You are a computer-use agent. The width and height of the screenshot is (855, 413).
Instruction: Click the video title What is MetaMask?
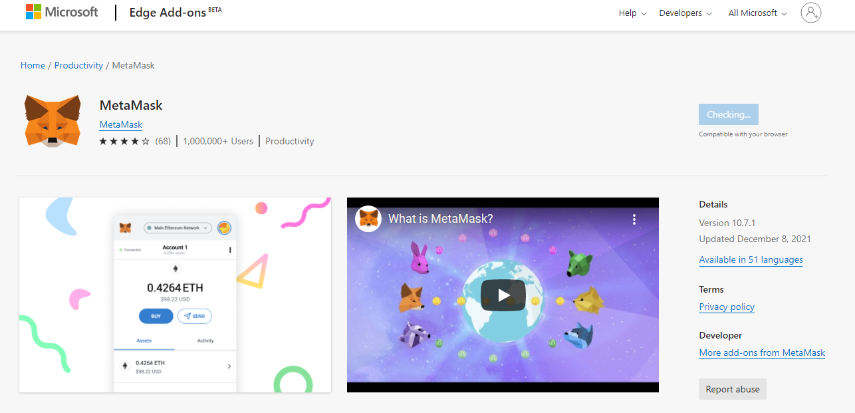coord(440,219)
